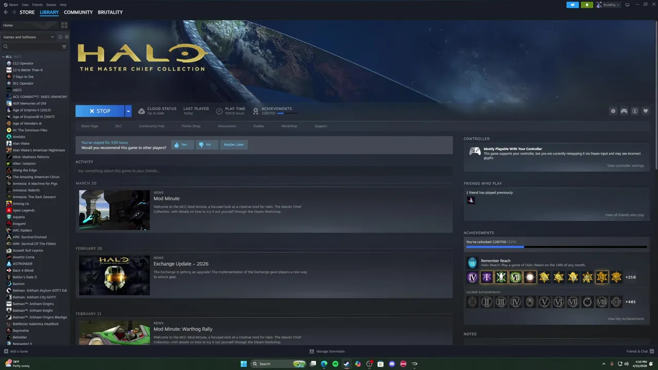The height and width of the screenshot is (370, 658).
Task: Show game info icon next to controller icon
Action: [635, 111]
